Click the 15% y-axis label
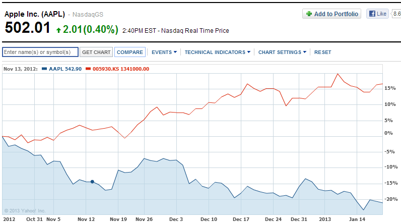The width and height of the screenshot is (401, 223). click(x=390, y=88)
